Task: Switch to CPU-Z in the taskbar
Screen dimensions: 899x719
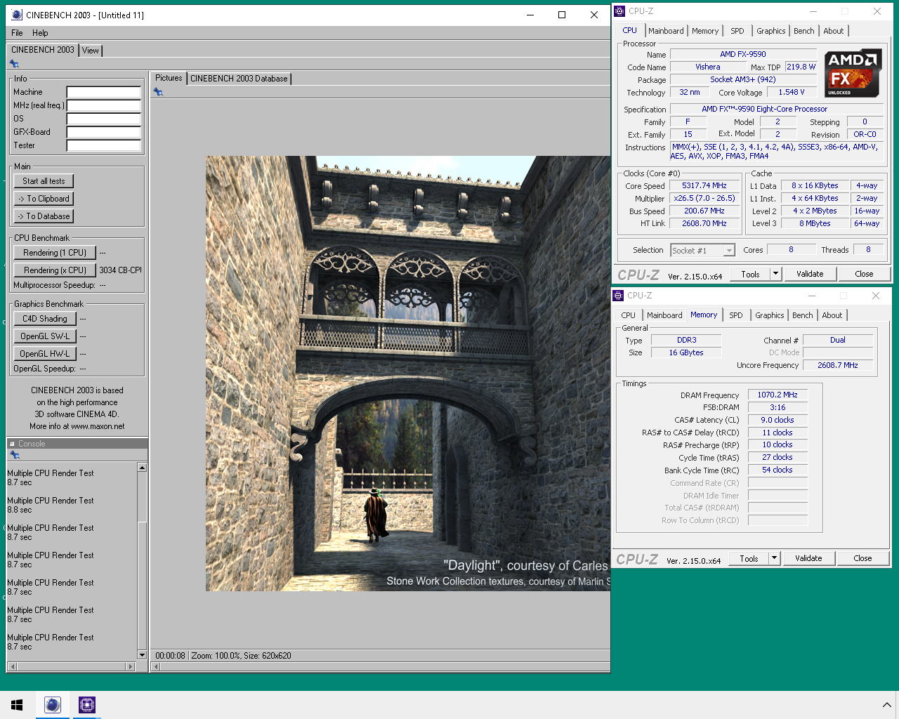Action: (x=86, y=705)
